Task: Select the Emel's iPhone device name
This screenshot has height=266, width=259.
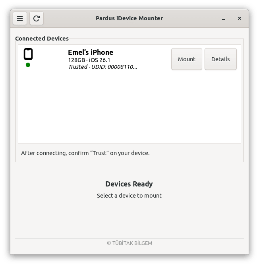Action: pos(91,52)
